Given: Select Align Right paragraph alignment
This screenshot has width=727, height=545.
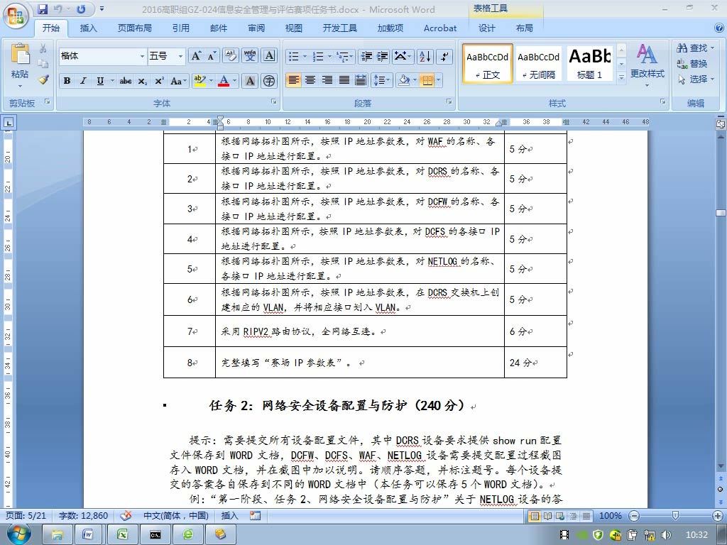Looking at the screenshot, I should click(327, 80).
